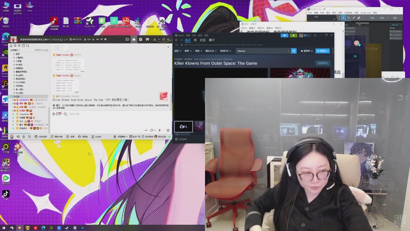The height and width of the screenshot is (231, 410).
Task: Open the Recycle Bin desktop icon
Action: tap(6, 22)
